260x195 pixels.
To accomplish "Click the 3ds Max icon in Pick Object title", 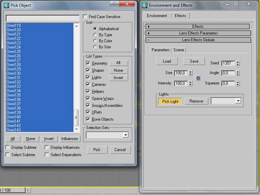I will [x=6, y=5].
